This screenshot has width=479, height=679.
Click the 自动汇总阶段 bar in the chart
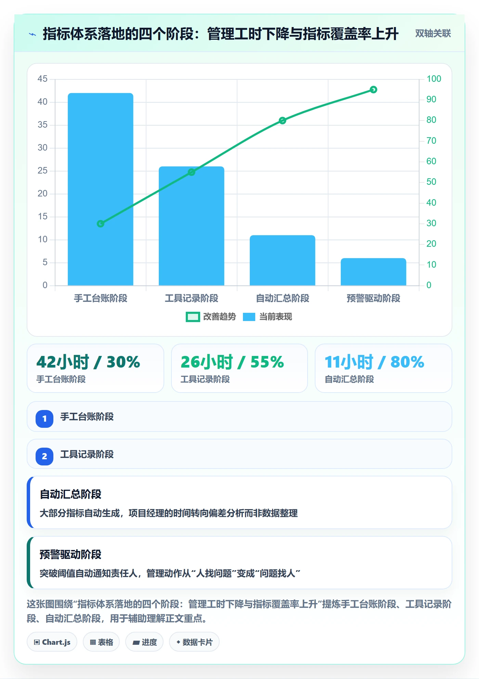[x=283, y=260]
